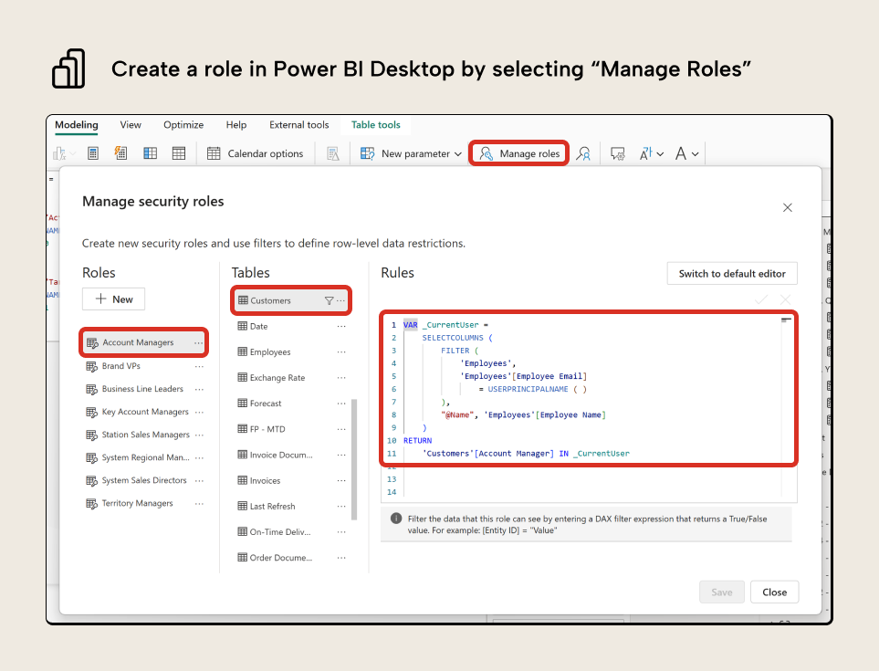Click the Language translation icon in the toolbar
This screenshot has height=671, width=879.
point(647,152)
